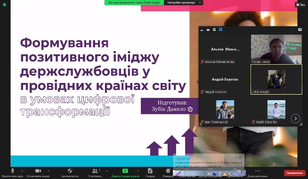
Task: Mute the microphone with Выключить звук
Action: click(12, 172)
